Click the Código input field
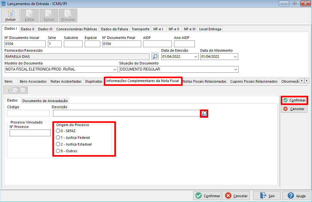This screenshot has height=202, width=312. (28, 113)
